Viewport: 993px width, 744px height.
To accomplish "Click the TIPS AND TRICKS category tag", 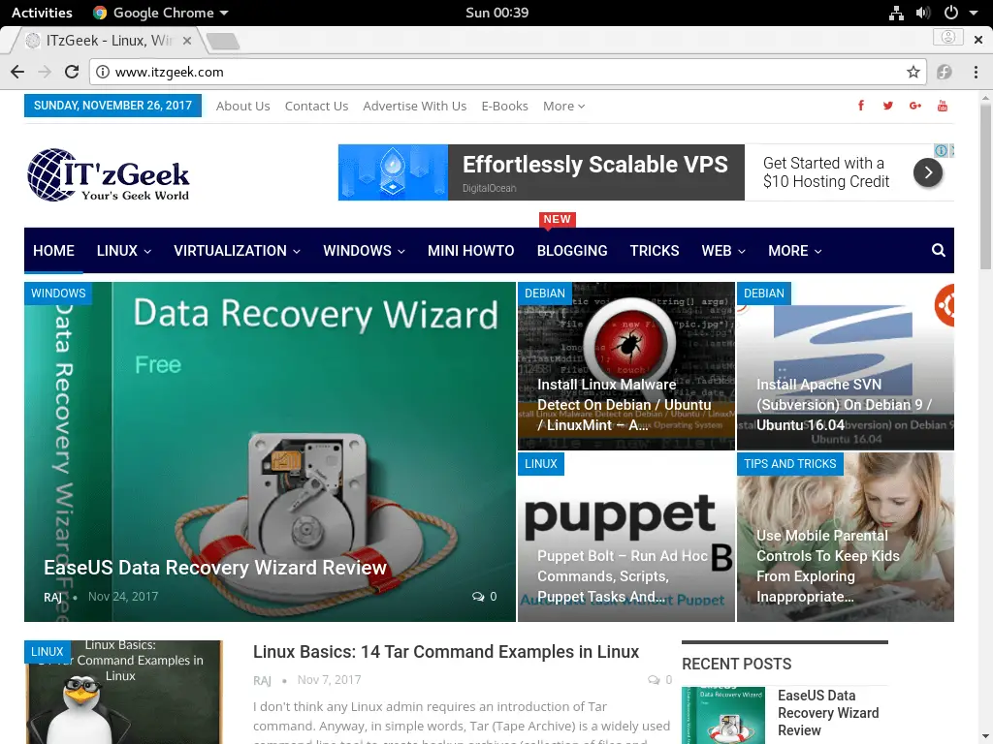I will 789,464.
